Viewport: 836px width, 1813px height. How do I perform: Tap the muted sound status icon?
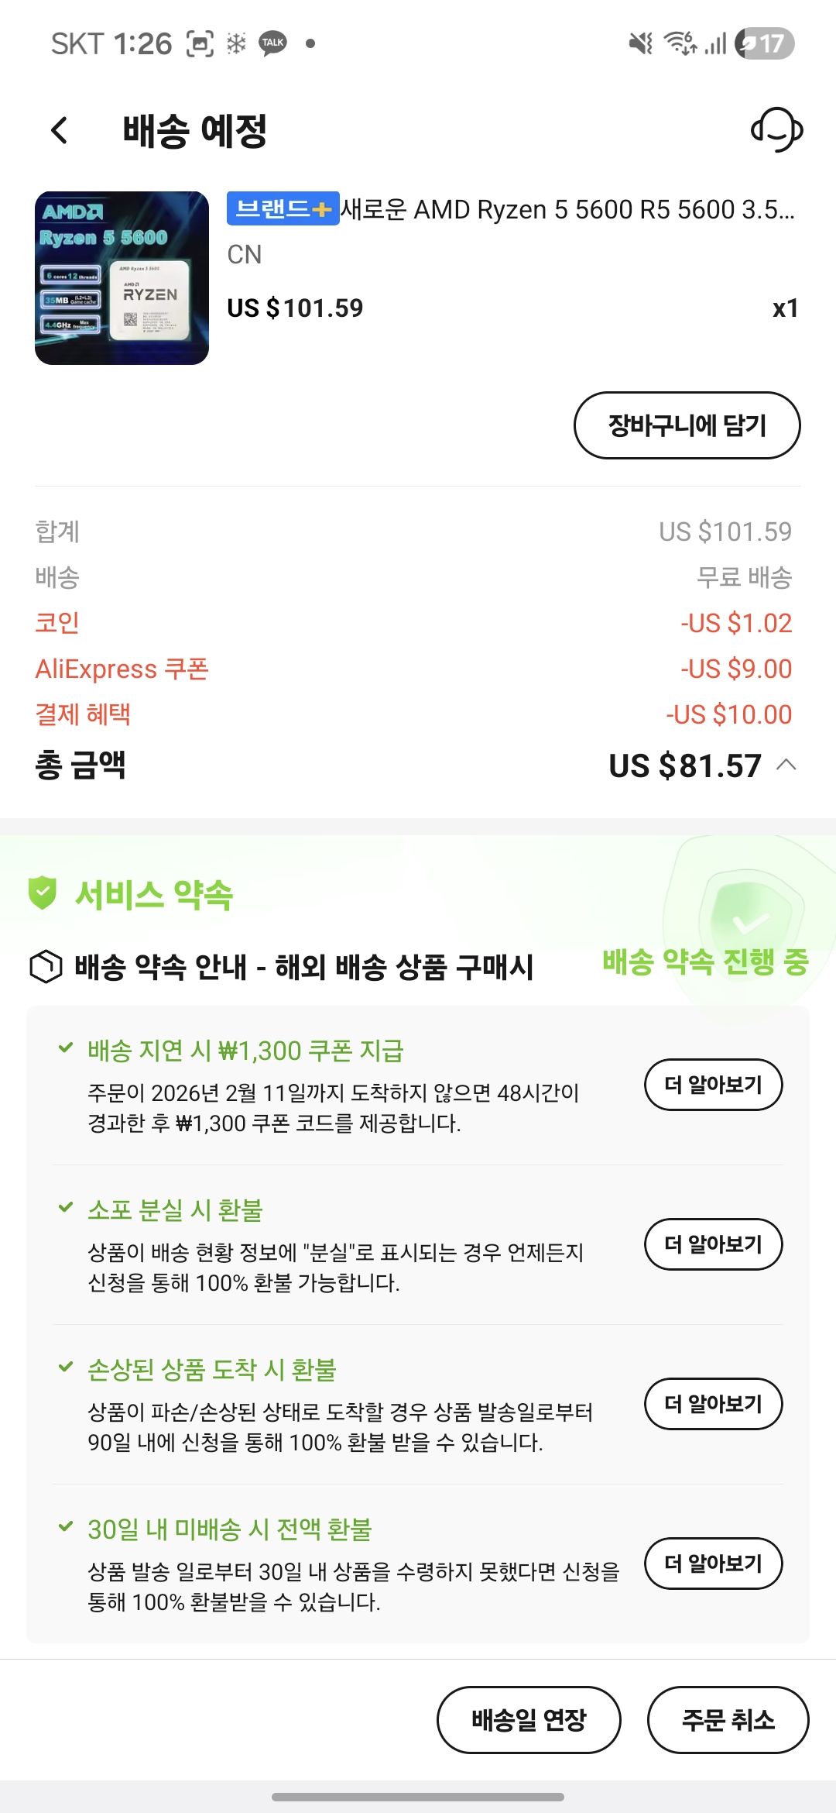(640, 43)
